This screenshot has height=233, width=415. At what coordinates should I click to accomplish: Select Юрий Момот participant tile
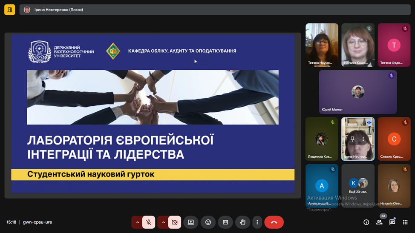pos(357,92)
